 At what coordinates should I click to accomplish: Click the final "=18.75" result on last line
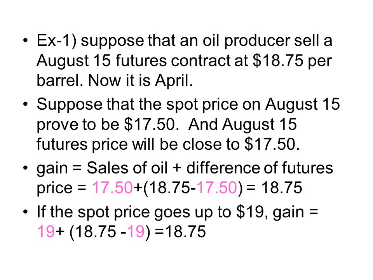click(180, 231)
